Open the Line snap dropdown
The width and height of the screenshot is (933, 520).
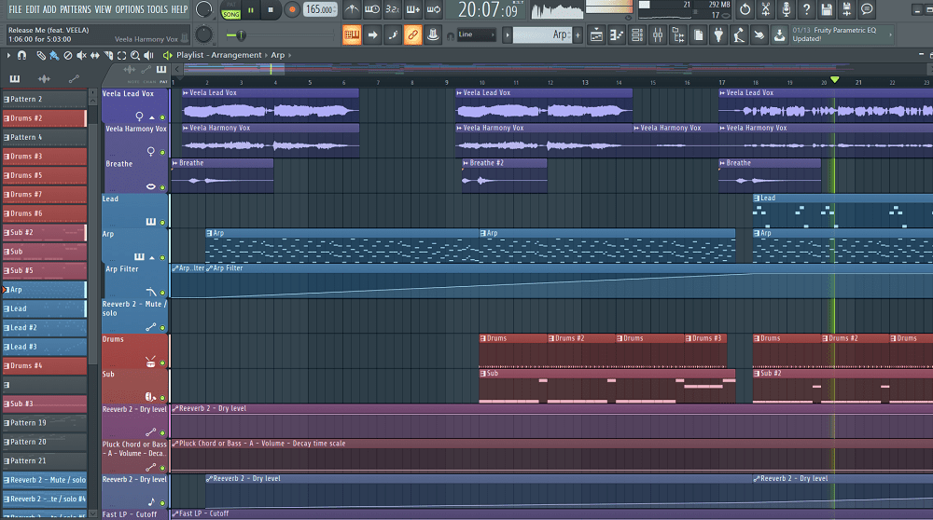(x=476, y=34)
